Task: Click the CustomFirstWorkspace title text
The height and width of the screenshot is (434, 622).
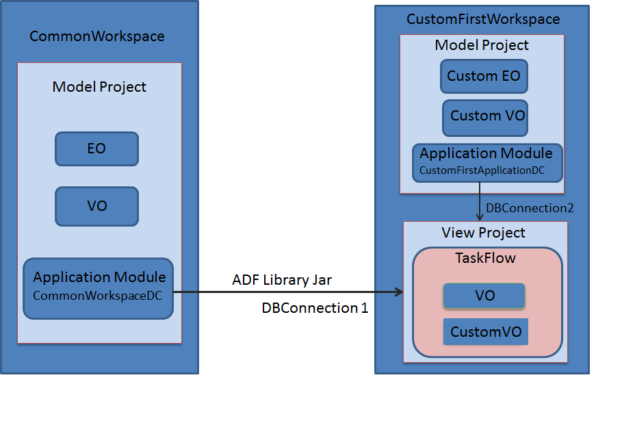Action: click(x=483, y=19)
